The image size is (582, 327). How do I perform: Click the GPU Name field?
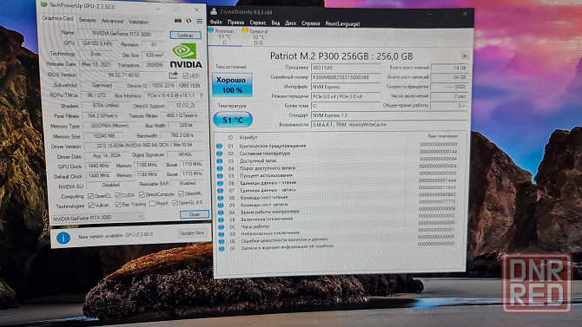[122, 33]
